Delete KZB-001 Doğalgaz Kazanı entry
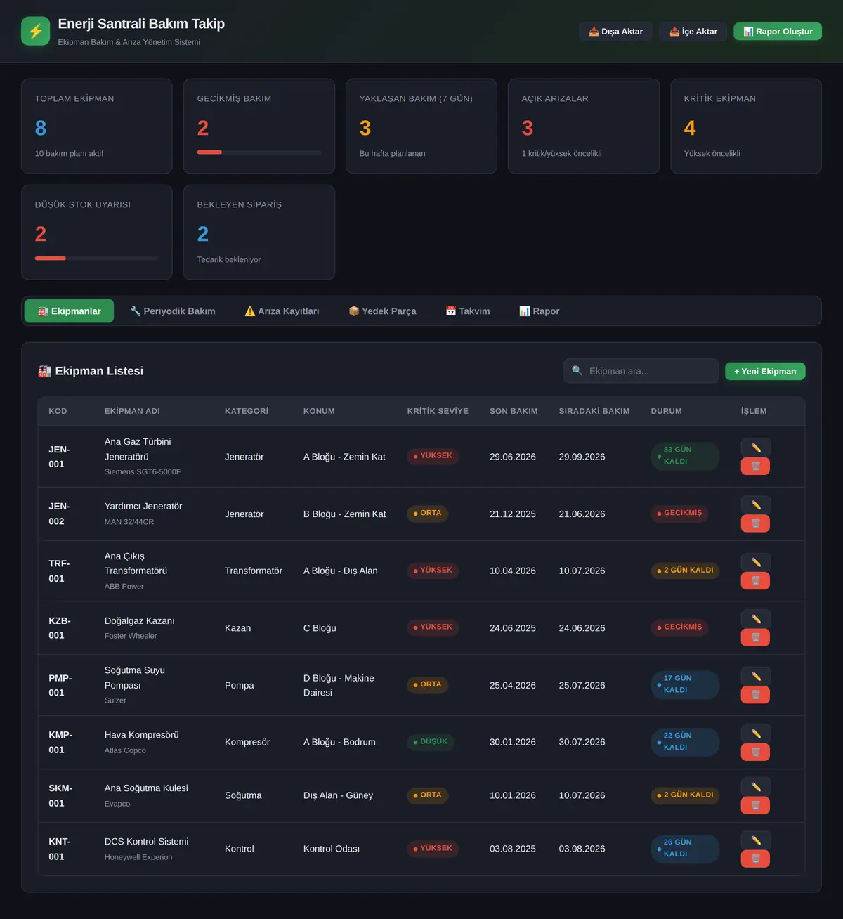This screenshot has width=843, height=919. coord(755,637)
